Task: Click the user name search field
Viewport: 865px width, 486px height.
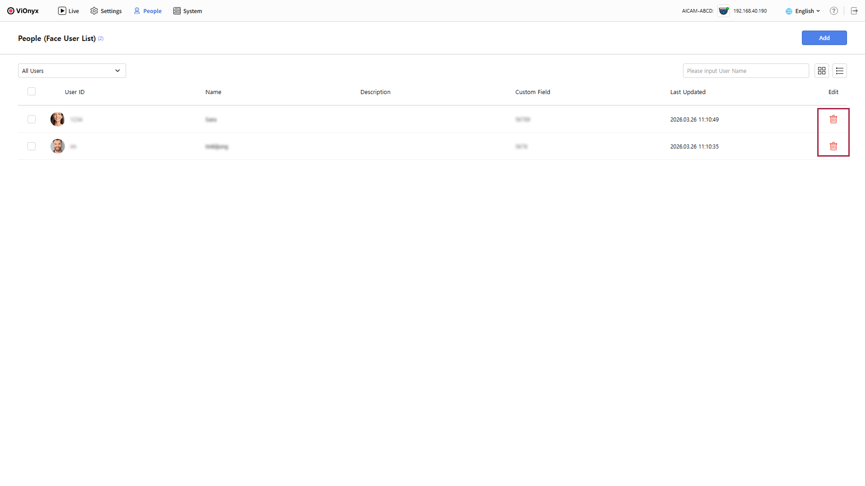Action: (746, 71)
